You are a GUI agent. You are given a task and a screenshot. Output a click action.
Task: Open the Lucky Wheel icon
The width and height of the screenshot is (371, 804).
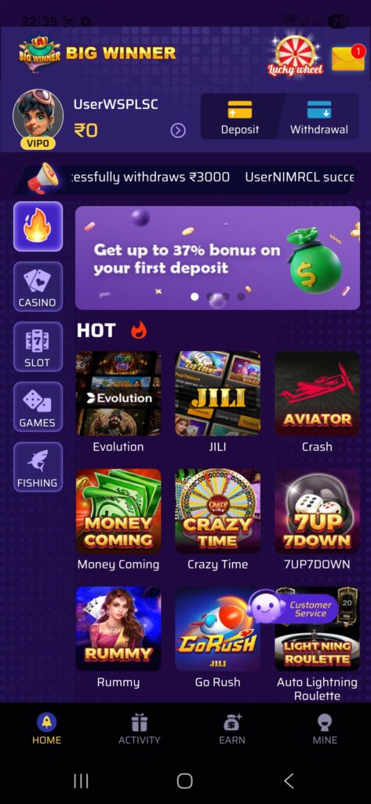(295, 56)
